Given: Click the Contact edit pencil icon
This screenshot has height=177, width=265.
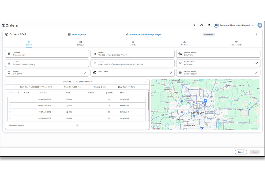Looking at the screenshot, I should click(85, 72).
